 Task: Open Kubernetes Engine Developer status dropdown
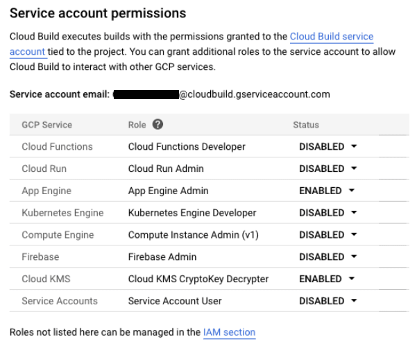pos(328,213)
